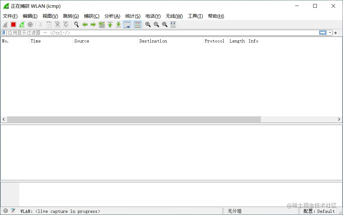
Task: Open the 视图(V) menu
Action: 50,16
